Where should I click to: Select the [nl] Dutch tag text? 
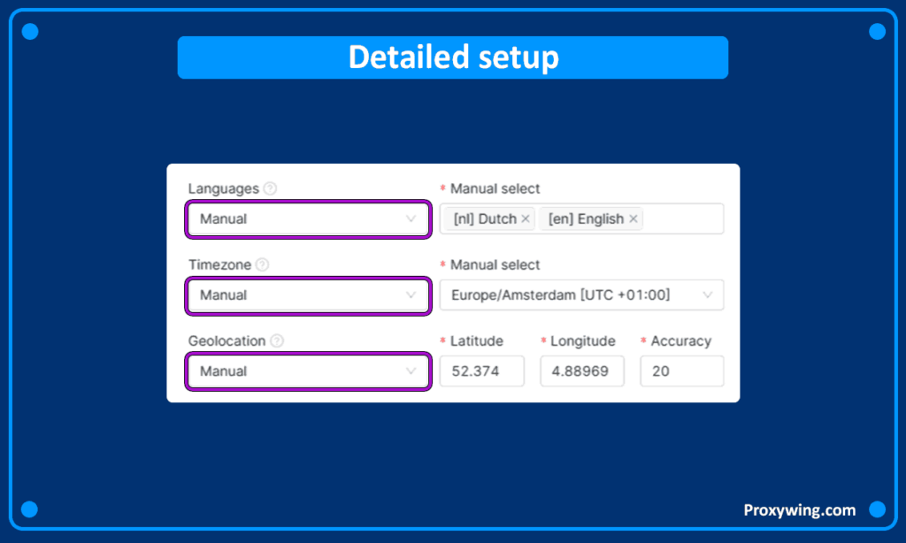click(484, 219)
